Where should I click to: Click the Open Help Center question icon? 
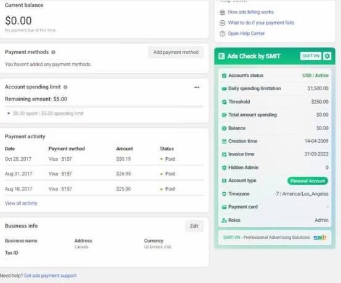pos(222,34)
